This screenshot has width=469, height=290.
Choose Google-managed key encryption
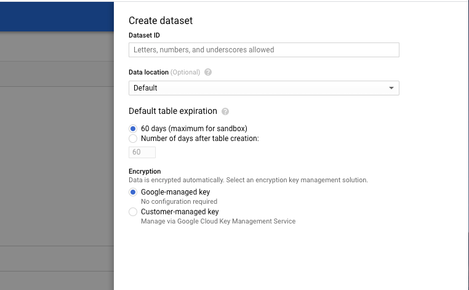point(133,192)
